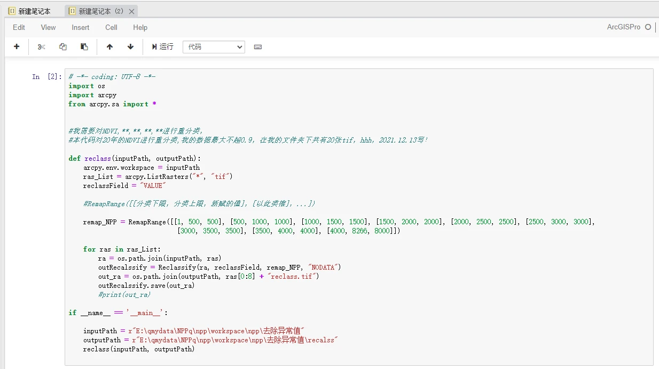Click the 'inputPath = r' path line

point(193,331)
